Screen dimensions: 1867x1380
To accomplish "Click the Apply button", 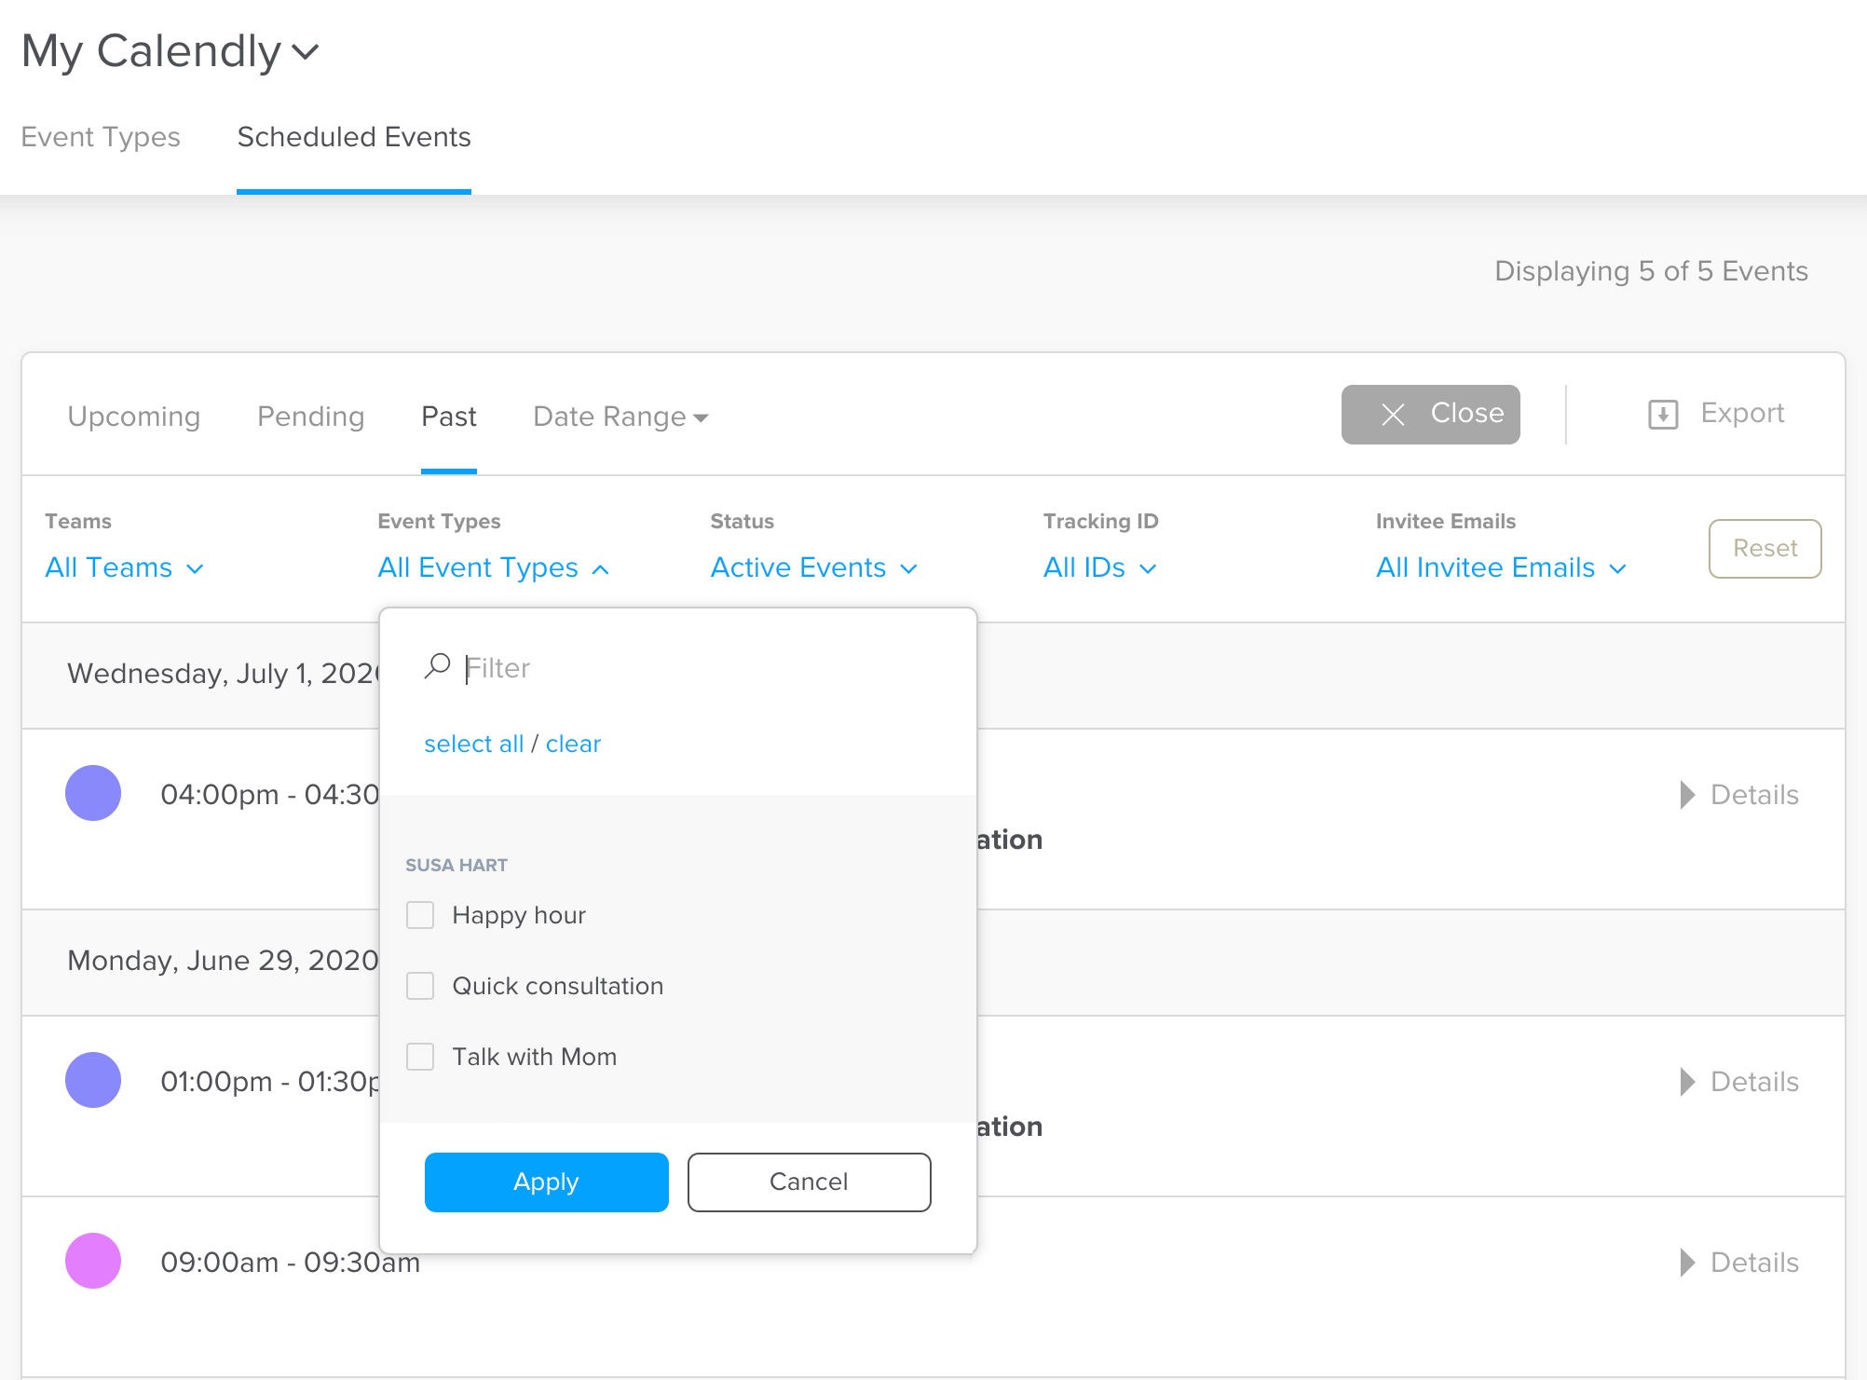I will click(x=546, y=1182).
